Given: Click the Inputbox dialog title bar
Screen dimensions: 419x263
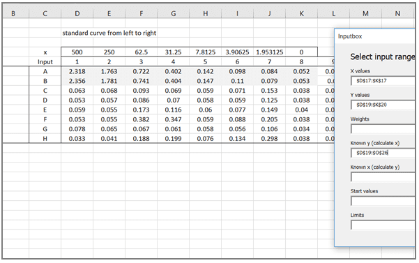Looking at the screenshot, I should [375, 36].
